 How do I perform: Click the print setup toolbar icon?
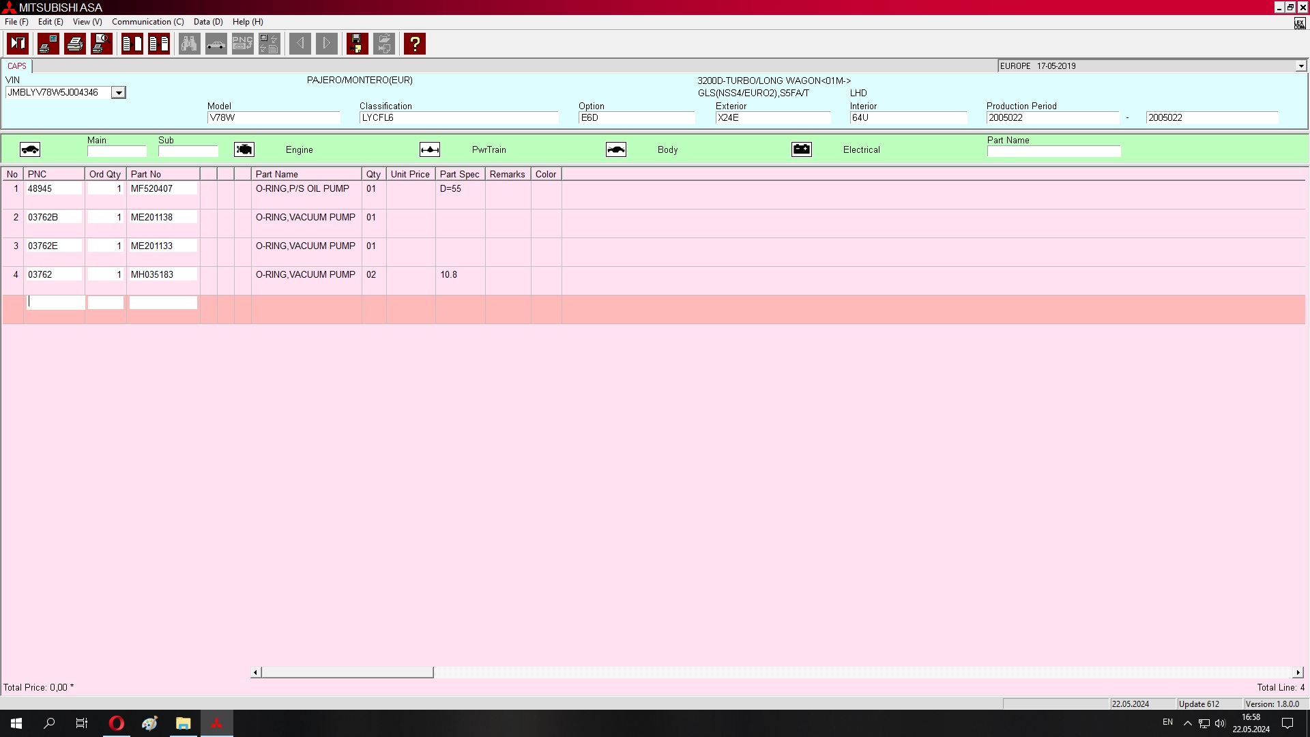(x=48, y=44)
